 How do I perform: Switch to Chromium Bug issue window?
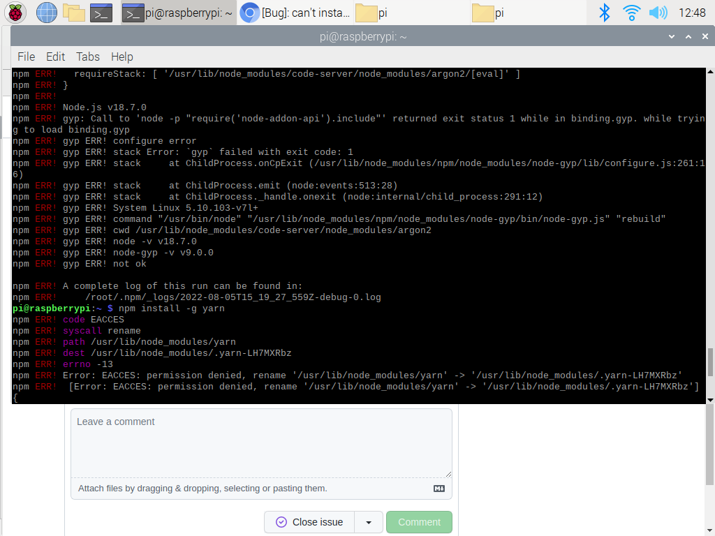[x=295, y=13]
